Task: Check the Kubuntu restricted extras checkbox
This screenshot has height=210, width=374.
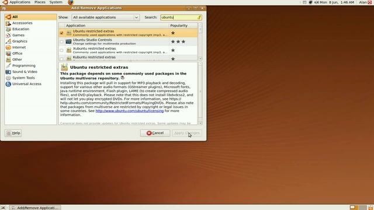Action: coord(61,58)
